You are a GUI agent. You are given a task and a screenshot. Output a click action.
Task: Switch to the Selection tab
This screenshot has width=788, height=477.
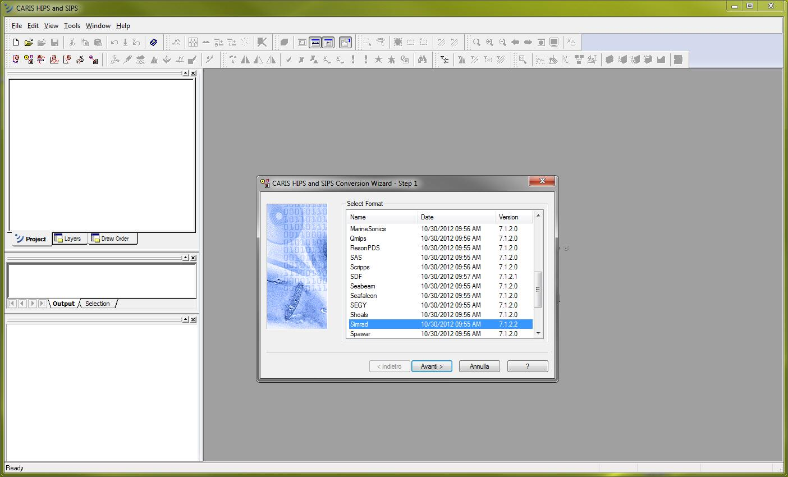[98, 304]
